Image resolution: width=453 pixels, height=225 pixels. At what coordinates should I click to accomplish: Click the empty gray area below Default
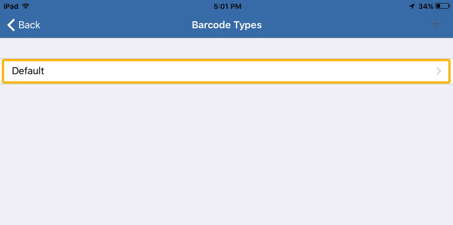coord(226,154)
